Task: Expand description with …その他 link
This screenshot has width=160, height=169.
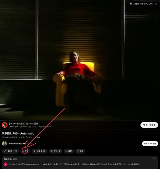Action: coord(37,137)
